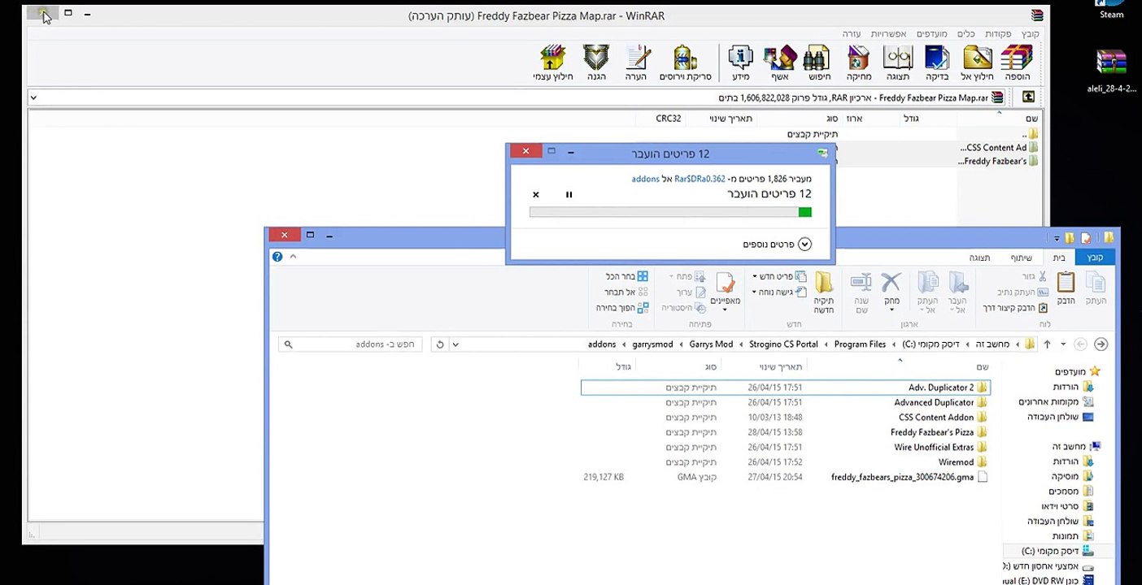1142x585 pixels.
Task: Click Copy path (העתק נתיב) in Explorer ribbon
Action: pos(1022,292)
